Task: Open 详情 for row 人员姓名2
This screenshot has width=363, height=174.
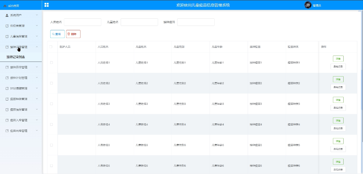Action: click(x=338, y=79)
